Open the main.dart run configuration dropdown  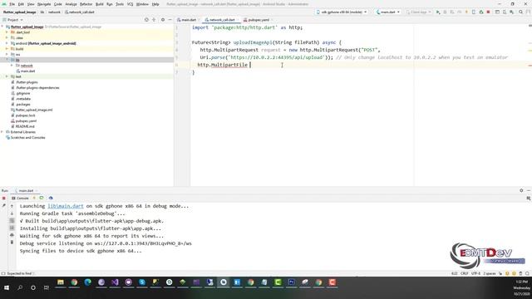pos(388,12)
